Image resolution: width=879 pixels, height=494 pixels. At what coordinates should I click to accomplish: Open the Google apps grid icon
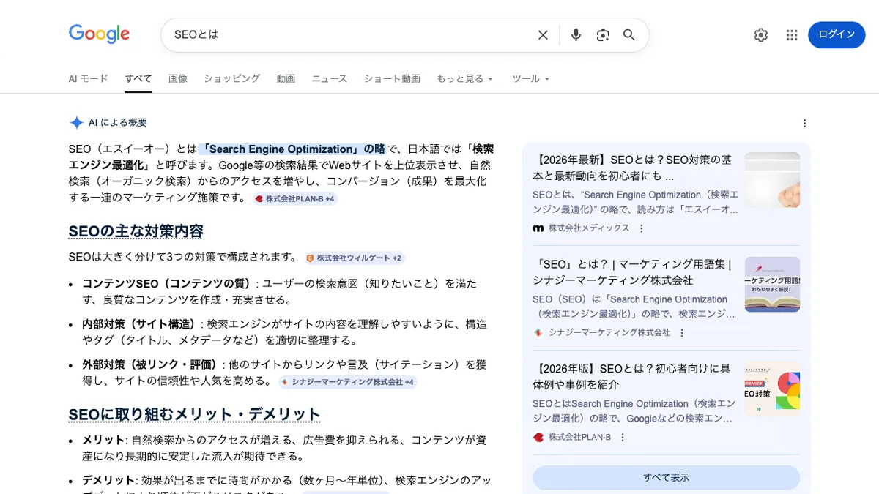click(x=792, y=35)
